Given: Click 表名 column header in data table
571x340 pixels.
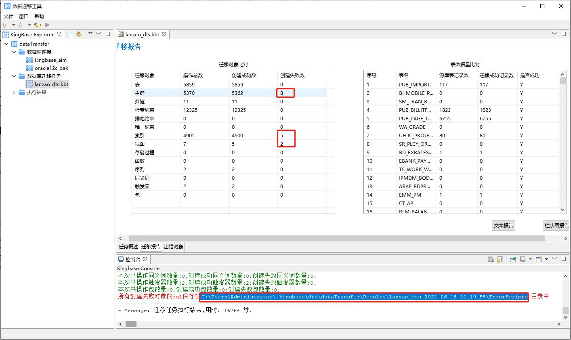Looking at the screenshot, I should (x=416, y=76).
